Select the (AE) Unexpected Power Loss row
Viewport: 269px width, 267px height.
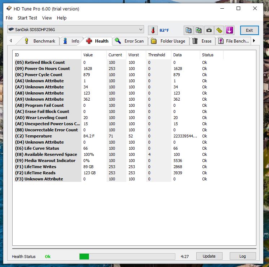pos(119,124)
